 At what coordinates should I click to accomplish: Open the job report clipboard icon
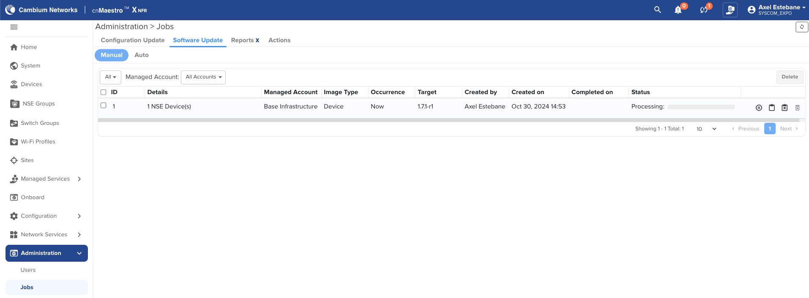coord(772,108)
